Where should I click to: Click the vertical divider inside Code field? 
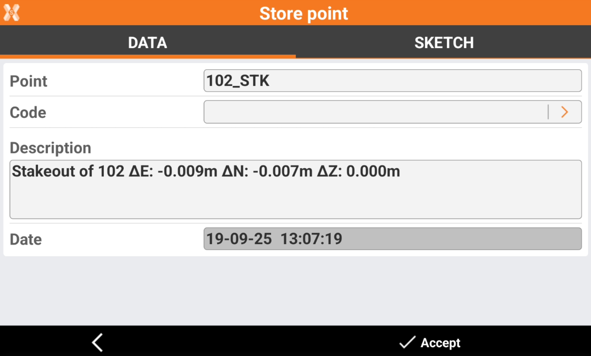tap(548, 112)
